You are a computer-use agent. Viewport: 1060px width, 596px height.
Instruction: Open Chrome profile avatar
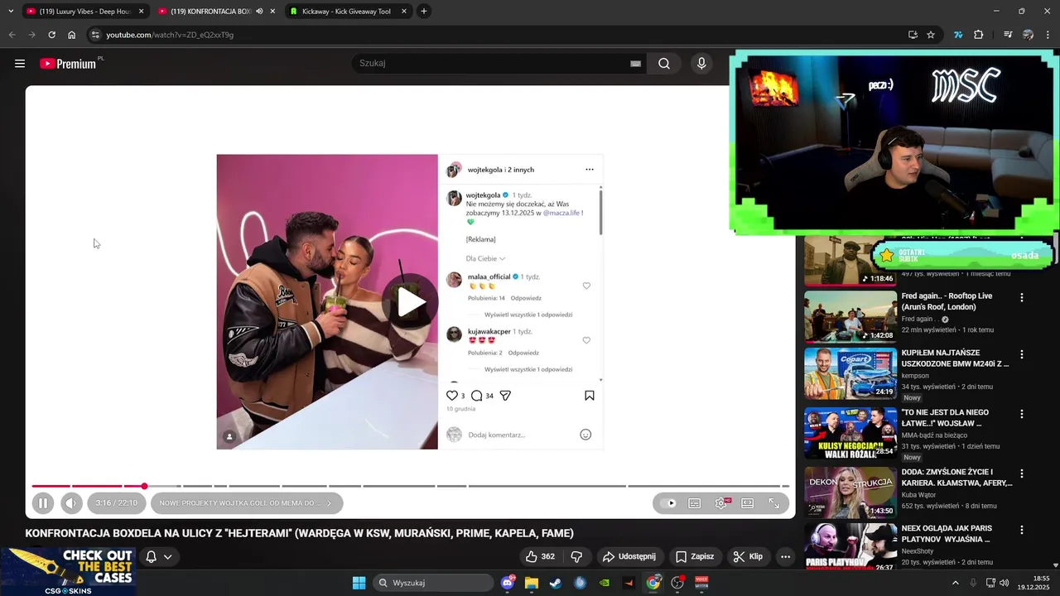tap(1028, 35)
